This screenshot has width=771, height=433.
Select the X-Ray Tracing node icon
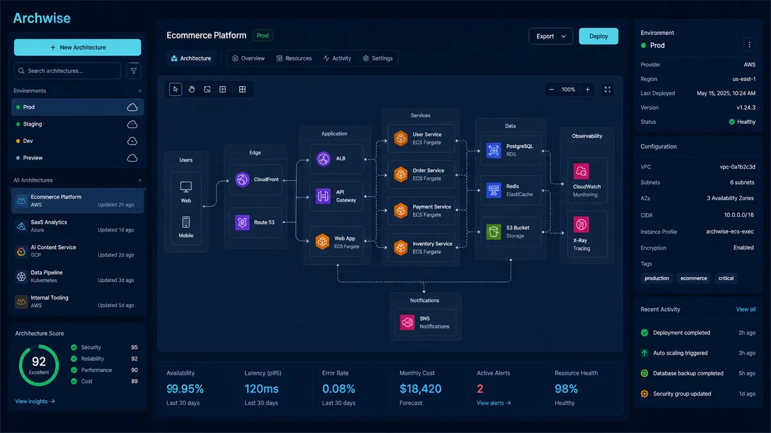point(581,225)
